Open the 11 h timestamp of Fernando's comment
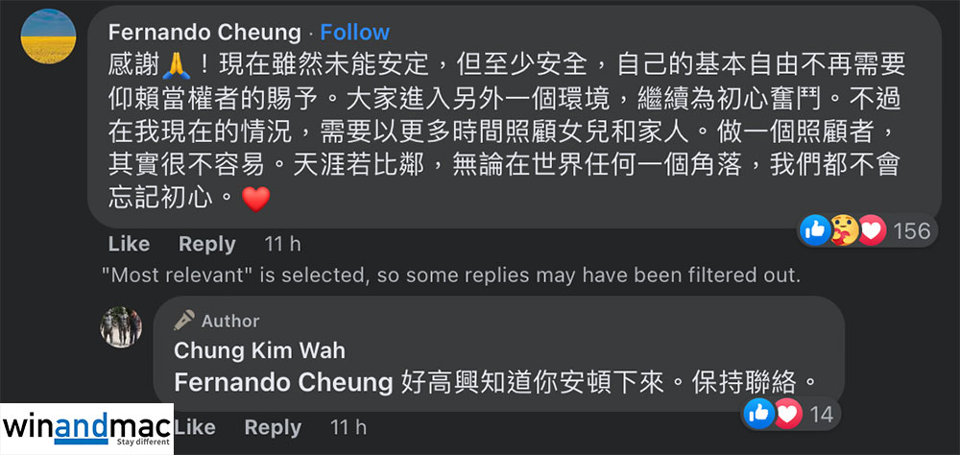This screenshot has height=455, width=960. pyautogui.click(x=282, y=244)
